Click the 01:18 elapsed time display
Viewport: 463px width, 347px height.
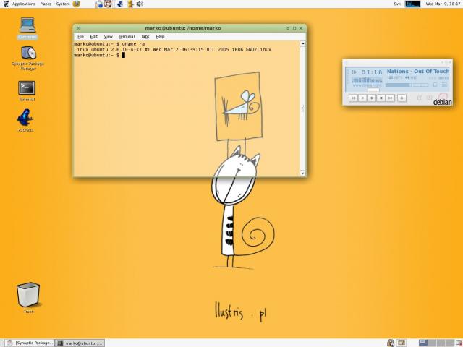coord(372,72)
